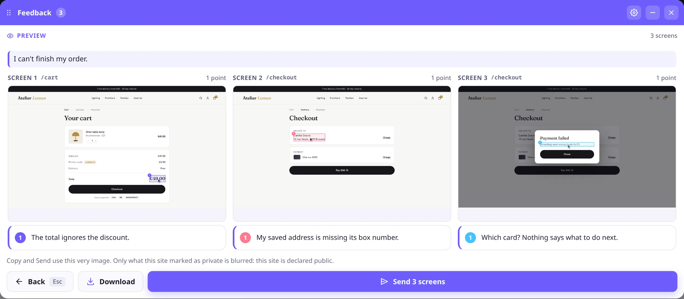Open the feedback settings gear
The image size is (684, 299).
(634, 13)
